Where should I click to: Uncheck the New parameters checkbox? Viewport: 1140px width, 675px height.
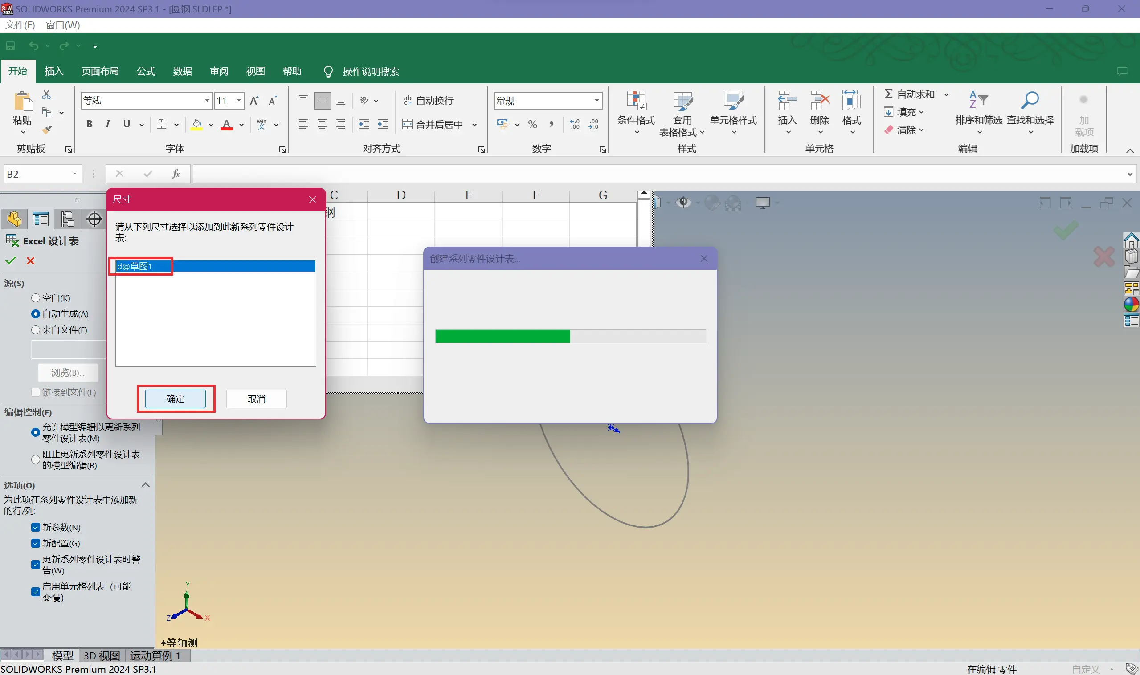tap(36, 527)
